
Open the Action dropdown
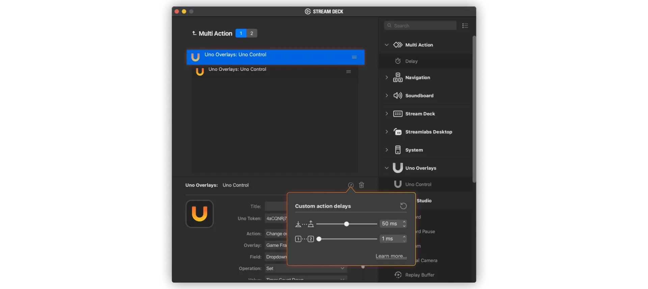coord(276,234)
